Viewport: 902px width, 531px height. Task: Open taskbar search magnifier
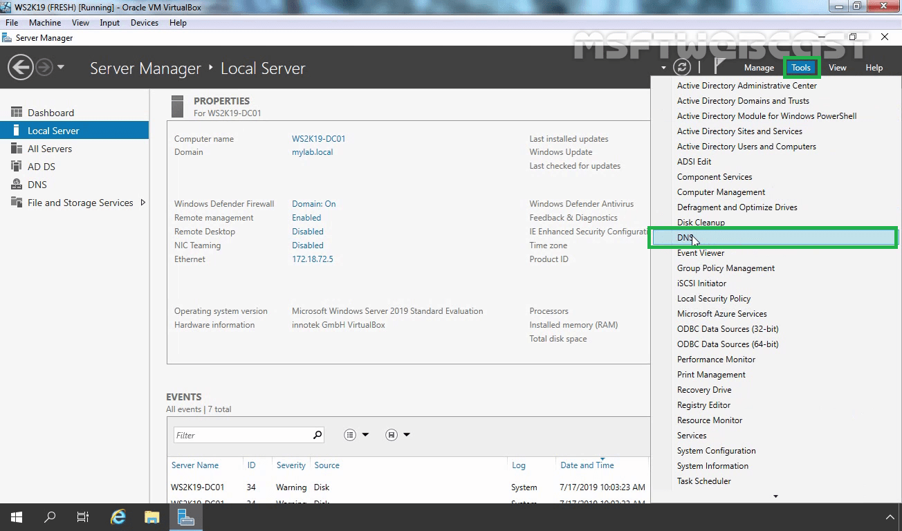pyautogui.click(x=50, y=517)
